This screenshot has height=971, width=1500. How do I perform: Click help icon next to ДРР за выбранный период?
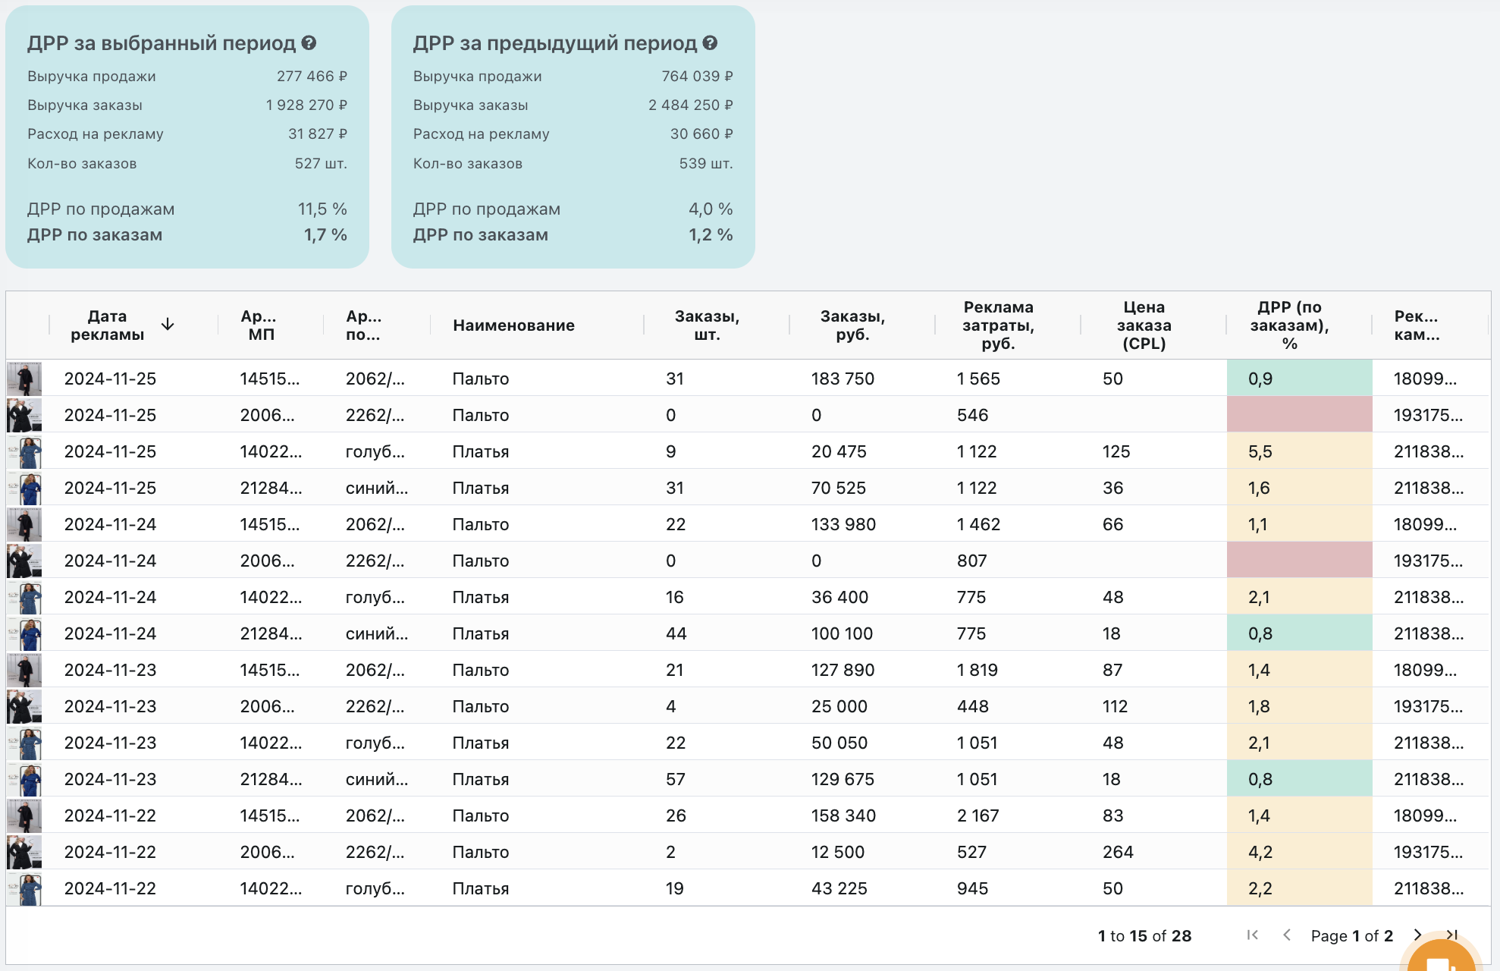coord(309,43)
